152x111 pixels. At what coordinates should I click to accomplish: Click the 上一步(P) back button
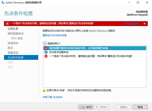click(x=86, y=107)
